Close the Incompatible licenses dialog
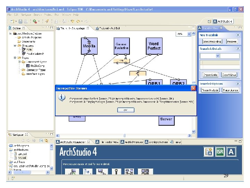This screenshot has width=250, height=188. click(x=193, y=88)
